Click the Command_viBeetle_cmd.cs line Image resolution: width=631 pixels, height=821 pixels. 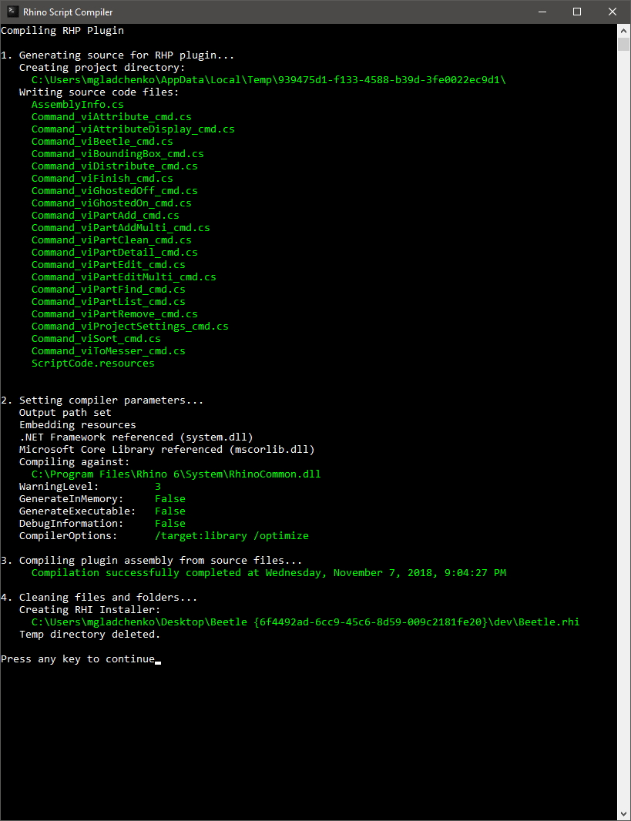pos(102,142)
